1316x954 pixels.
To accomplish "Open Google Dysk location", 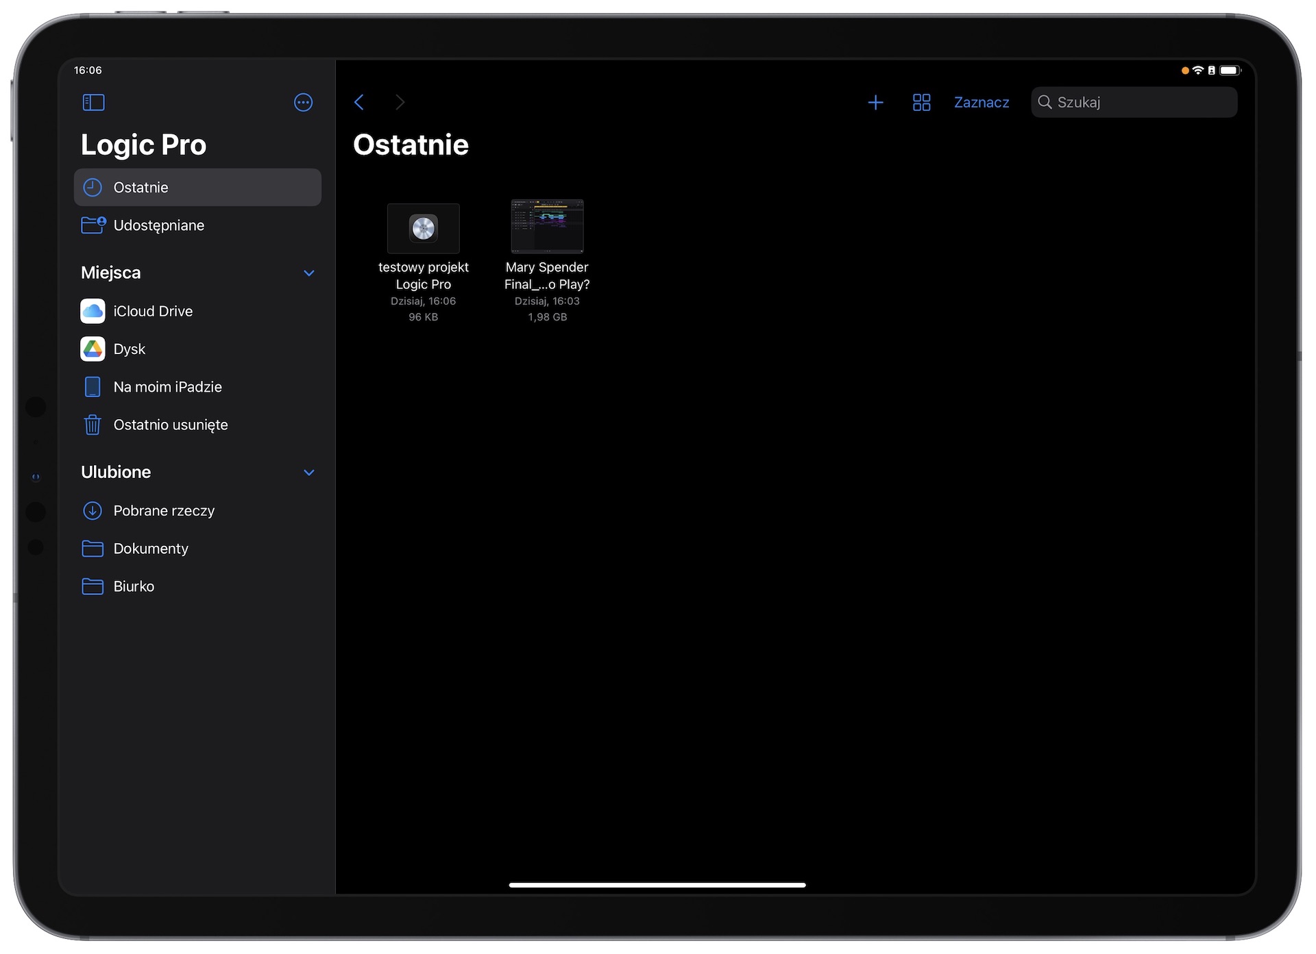I will tap(197, 349).
